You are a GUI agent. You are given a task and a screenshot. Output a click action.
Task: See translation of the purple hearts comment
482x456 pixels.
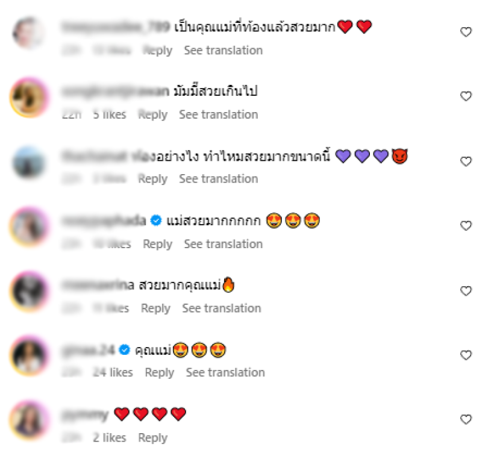click(x=219, y=178)
